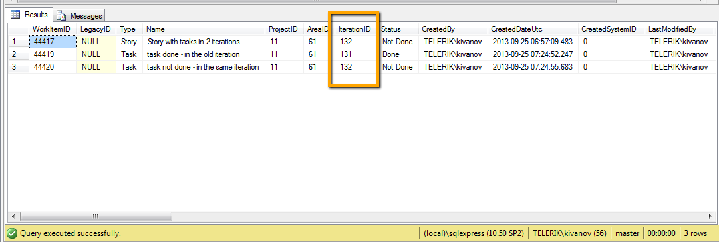The height and width of the screenshot is (242, 719).
Task: Click the Results grid icon
Action: pos(15,15)
